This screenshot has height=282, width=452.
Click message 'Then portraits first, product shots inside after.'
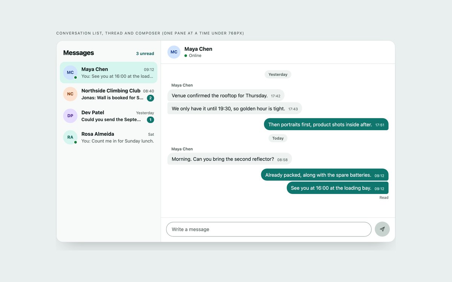tap(326, 124)
